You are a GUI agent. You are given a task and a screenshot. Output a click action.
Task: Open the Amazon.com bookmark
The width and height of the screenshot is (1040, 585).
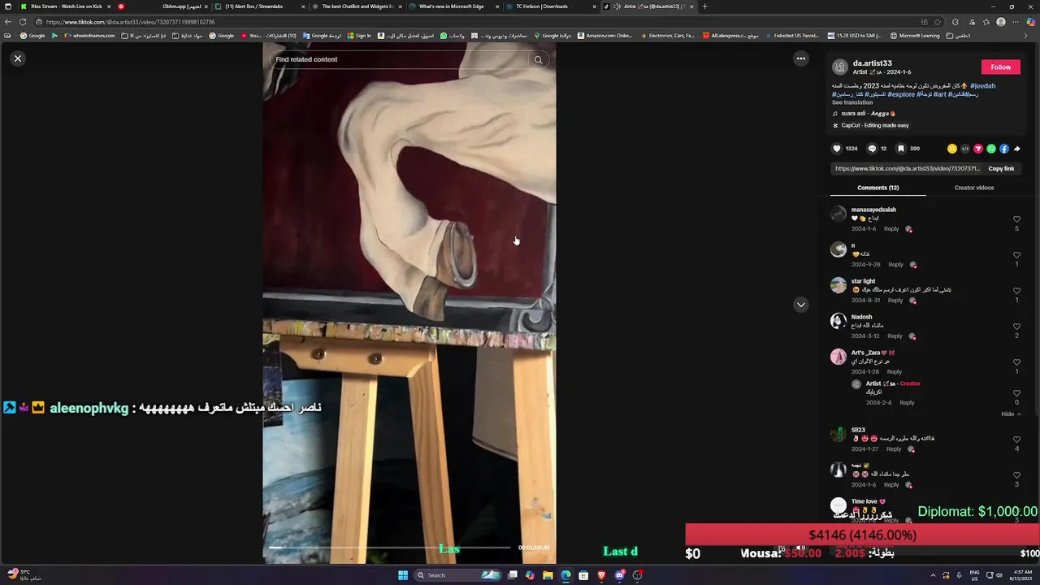click(x=605, y=36)
